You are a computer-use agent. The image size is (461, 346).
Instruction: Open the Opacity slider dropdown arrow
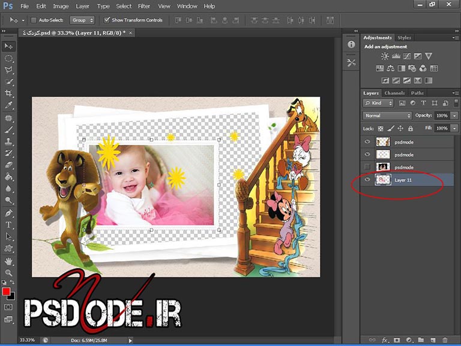(455, 115)
